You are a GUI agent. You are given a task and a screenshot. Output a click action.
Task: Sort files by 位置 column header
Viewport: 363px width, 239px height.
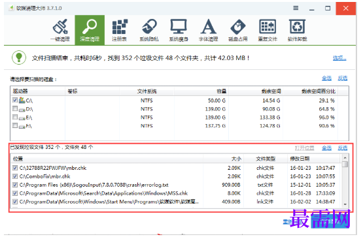pos(107,159)
